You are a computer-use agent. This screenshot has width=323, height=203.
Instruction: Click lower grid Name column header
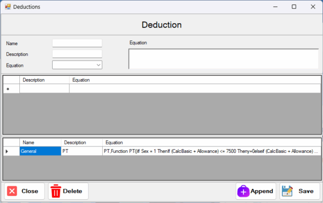40,142
